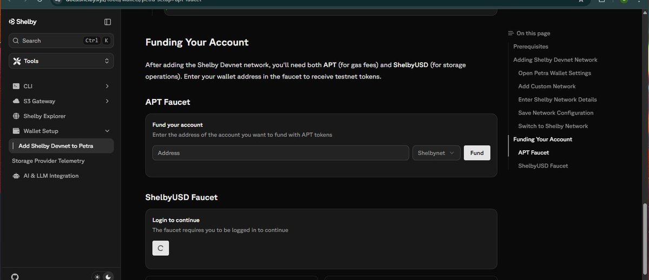Viewport: 649px width, 280px height.
Task: Click the wrench icon in the Tools selector
Action: (x=17, y=61)
